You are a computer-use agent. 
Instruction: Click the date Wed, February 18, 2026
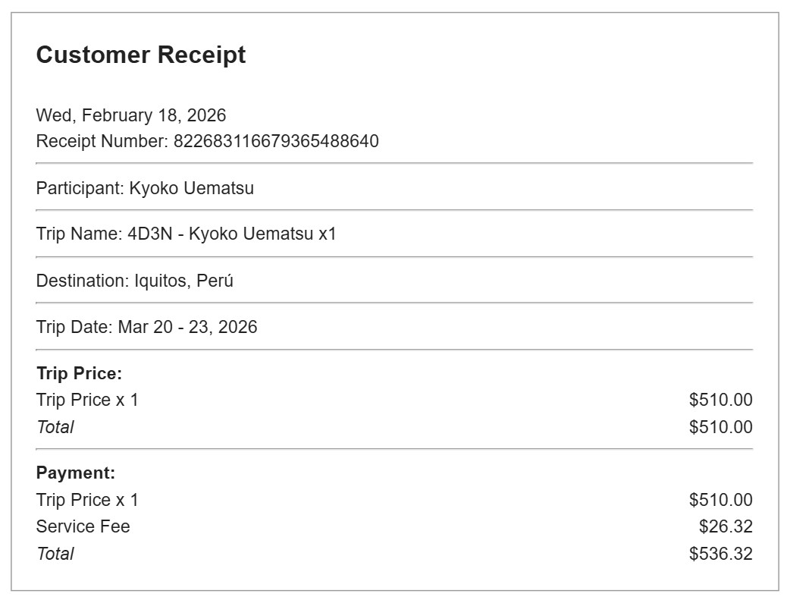(x=131, y=115)
